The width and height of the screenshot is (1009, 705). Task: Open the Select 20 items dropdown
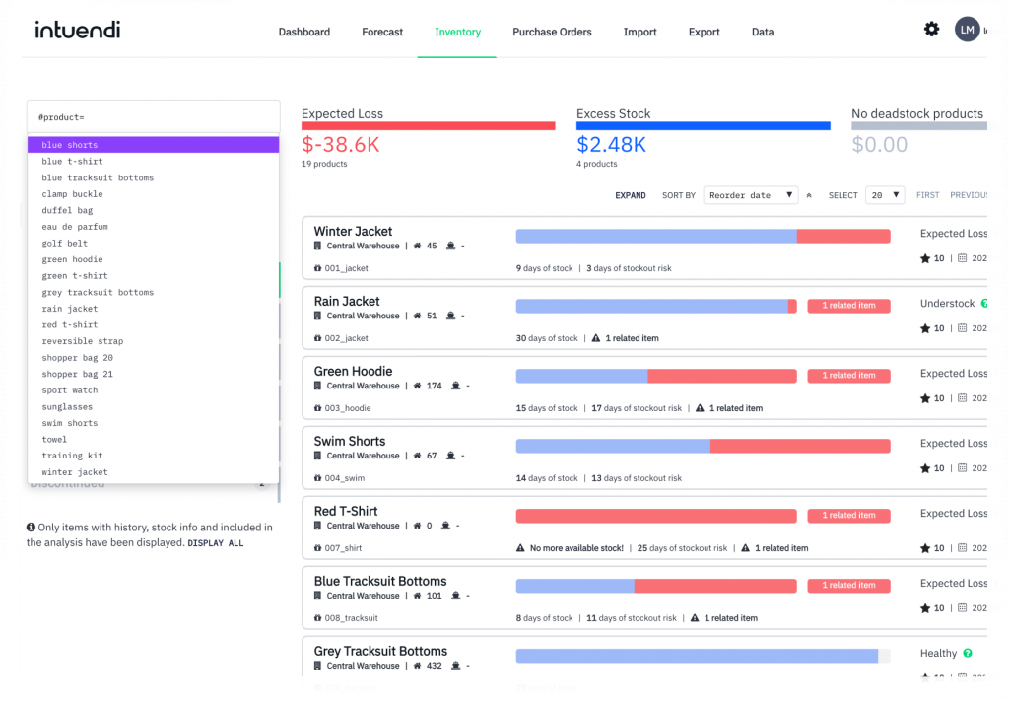click(885, 195)
